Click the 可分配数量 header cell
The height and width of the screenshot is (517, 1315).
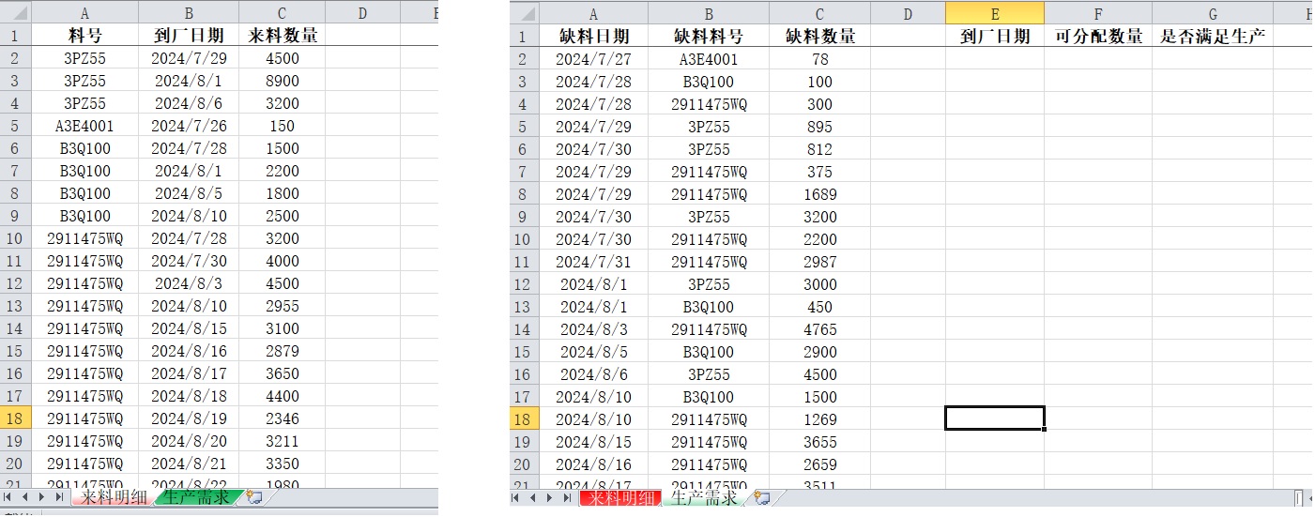click(1098, 36)
